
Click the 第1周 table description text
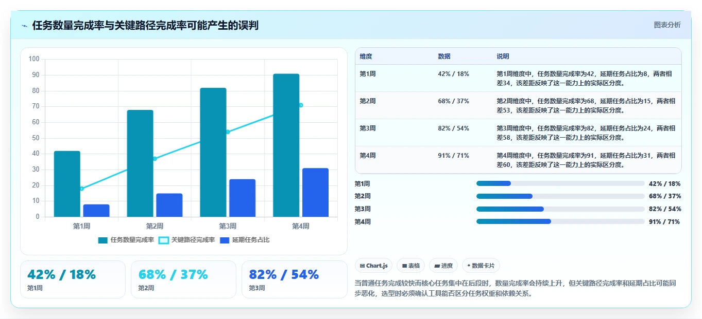point(584,78)
